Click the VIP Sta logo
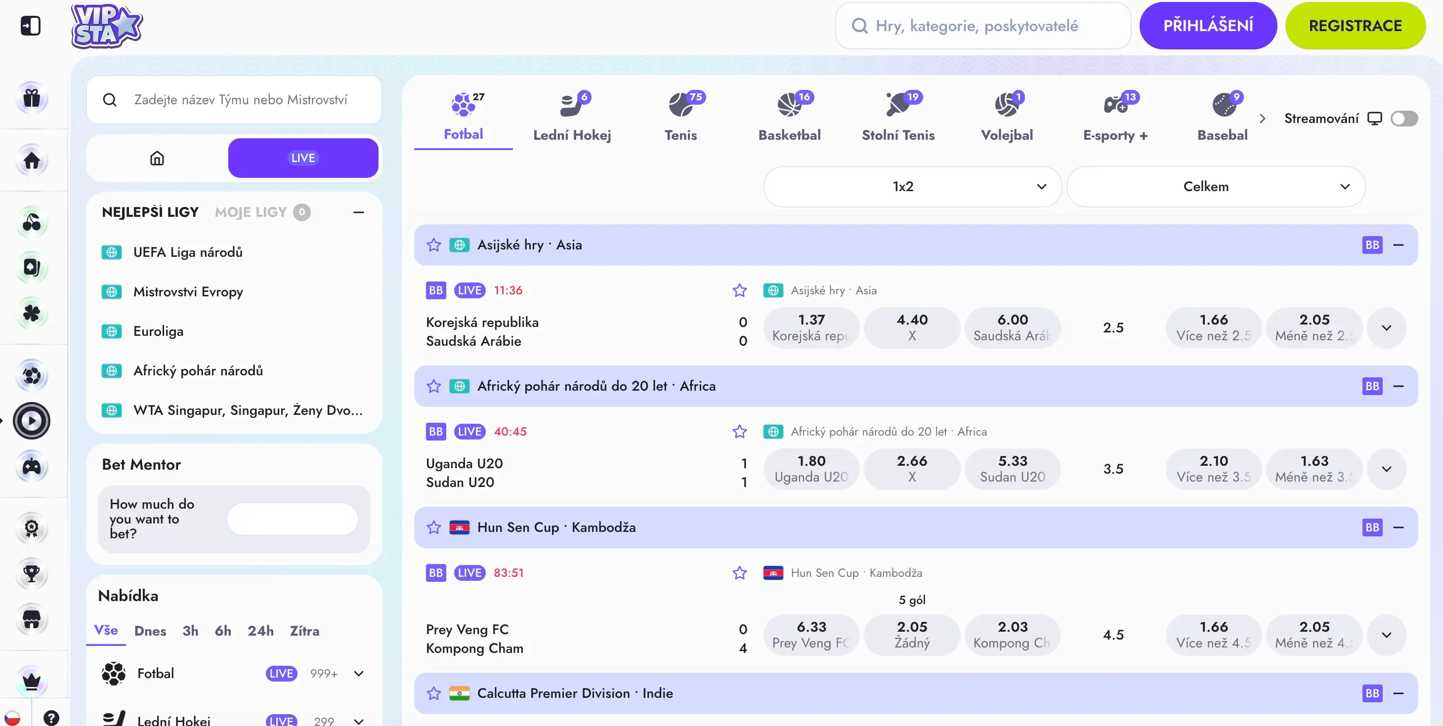Image resolution: width=1443 pixels, height=726 pixels. point(106,26)
